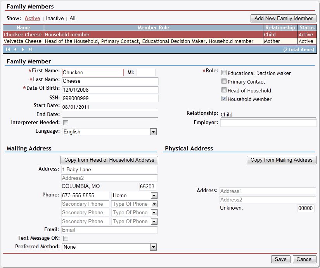Click Add New Family Member button
Viewport: 320px width, 268px height.
[x=283, y=18]
